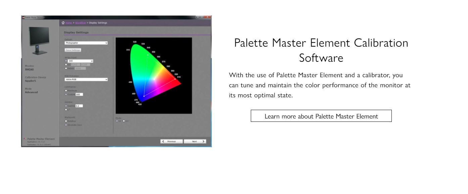This screenshot has height=194, width=468.
Task: Go to the Workflow breadcrumb link
Action: pos(80,23)
